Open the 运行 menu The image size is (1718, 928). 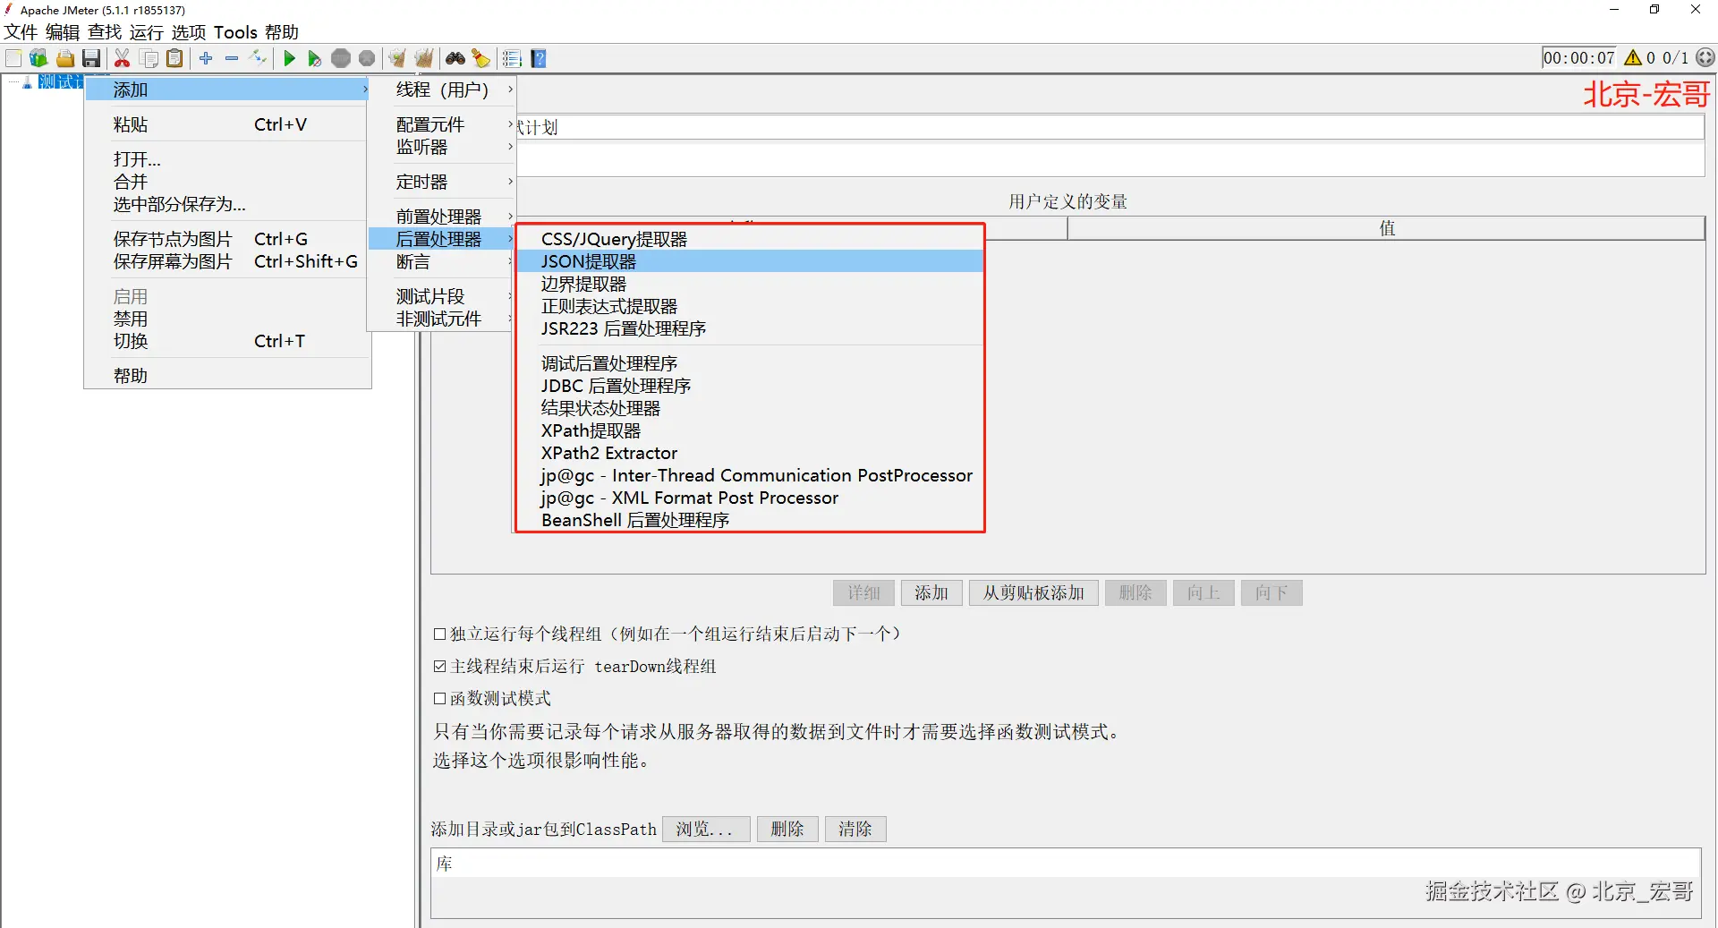[146, 32]
